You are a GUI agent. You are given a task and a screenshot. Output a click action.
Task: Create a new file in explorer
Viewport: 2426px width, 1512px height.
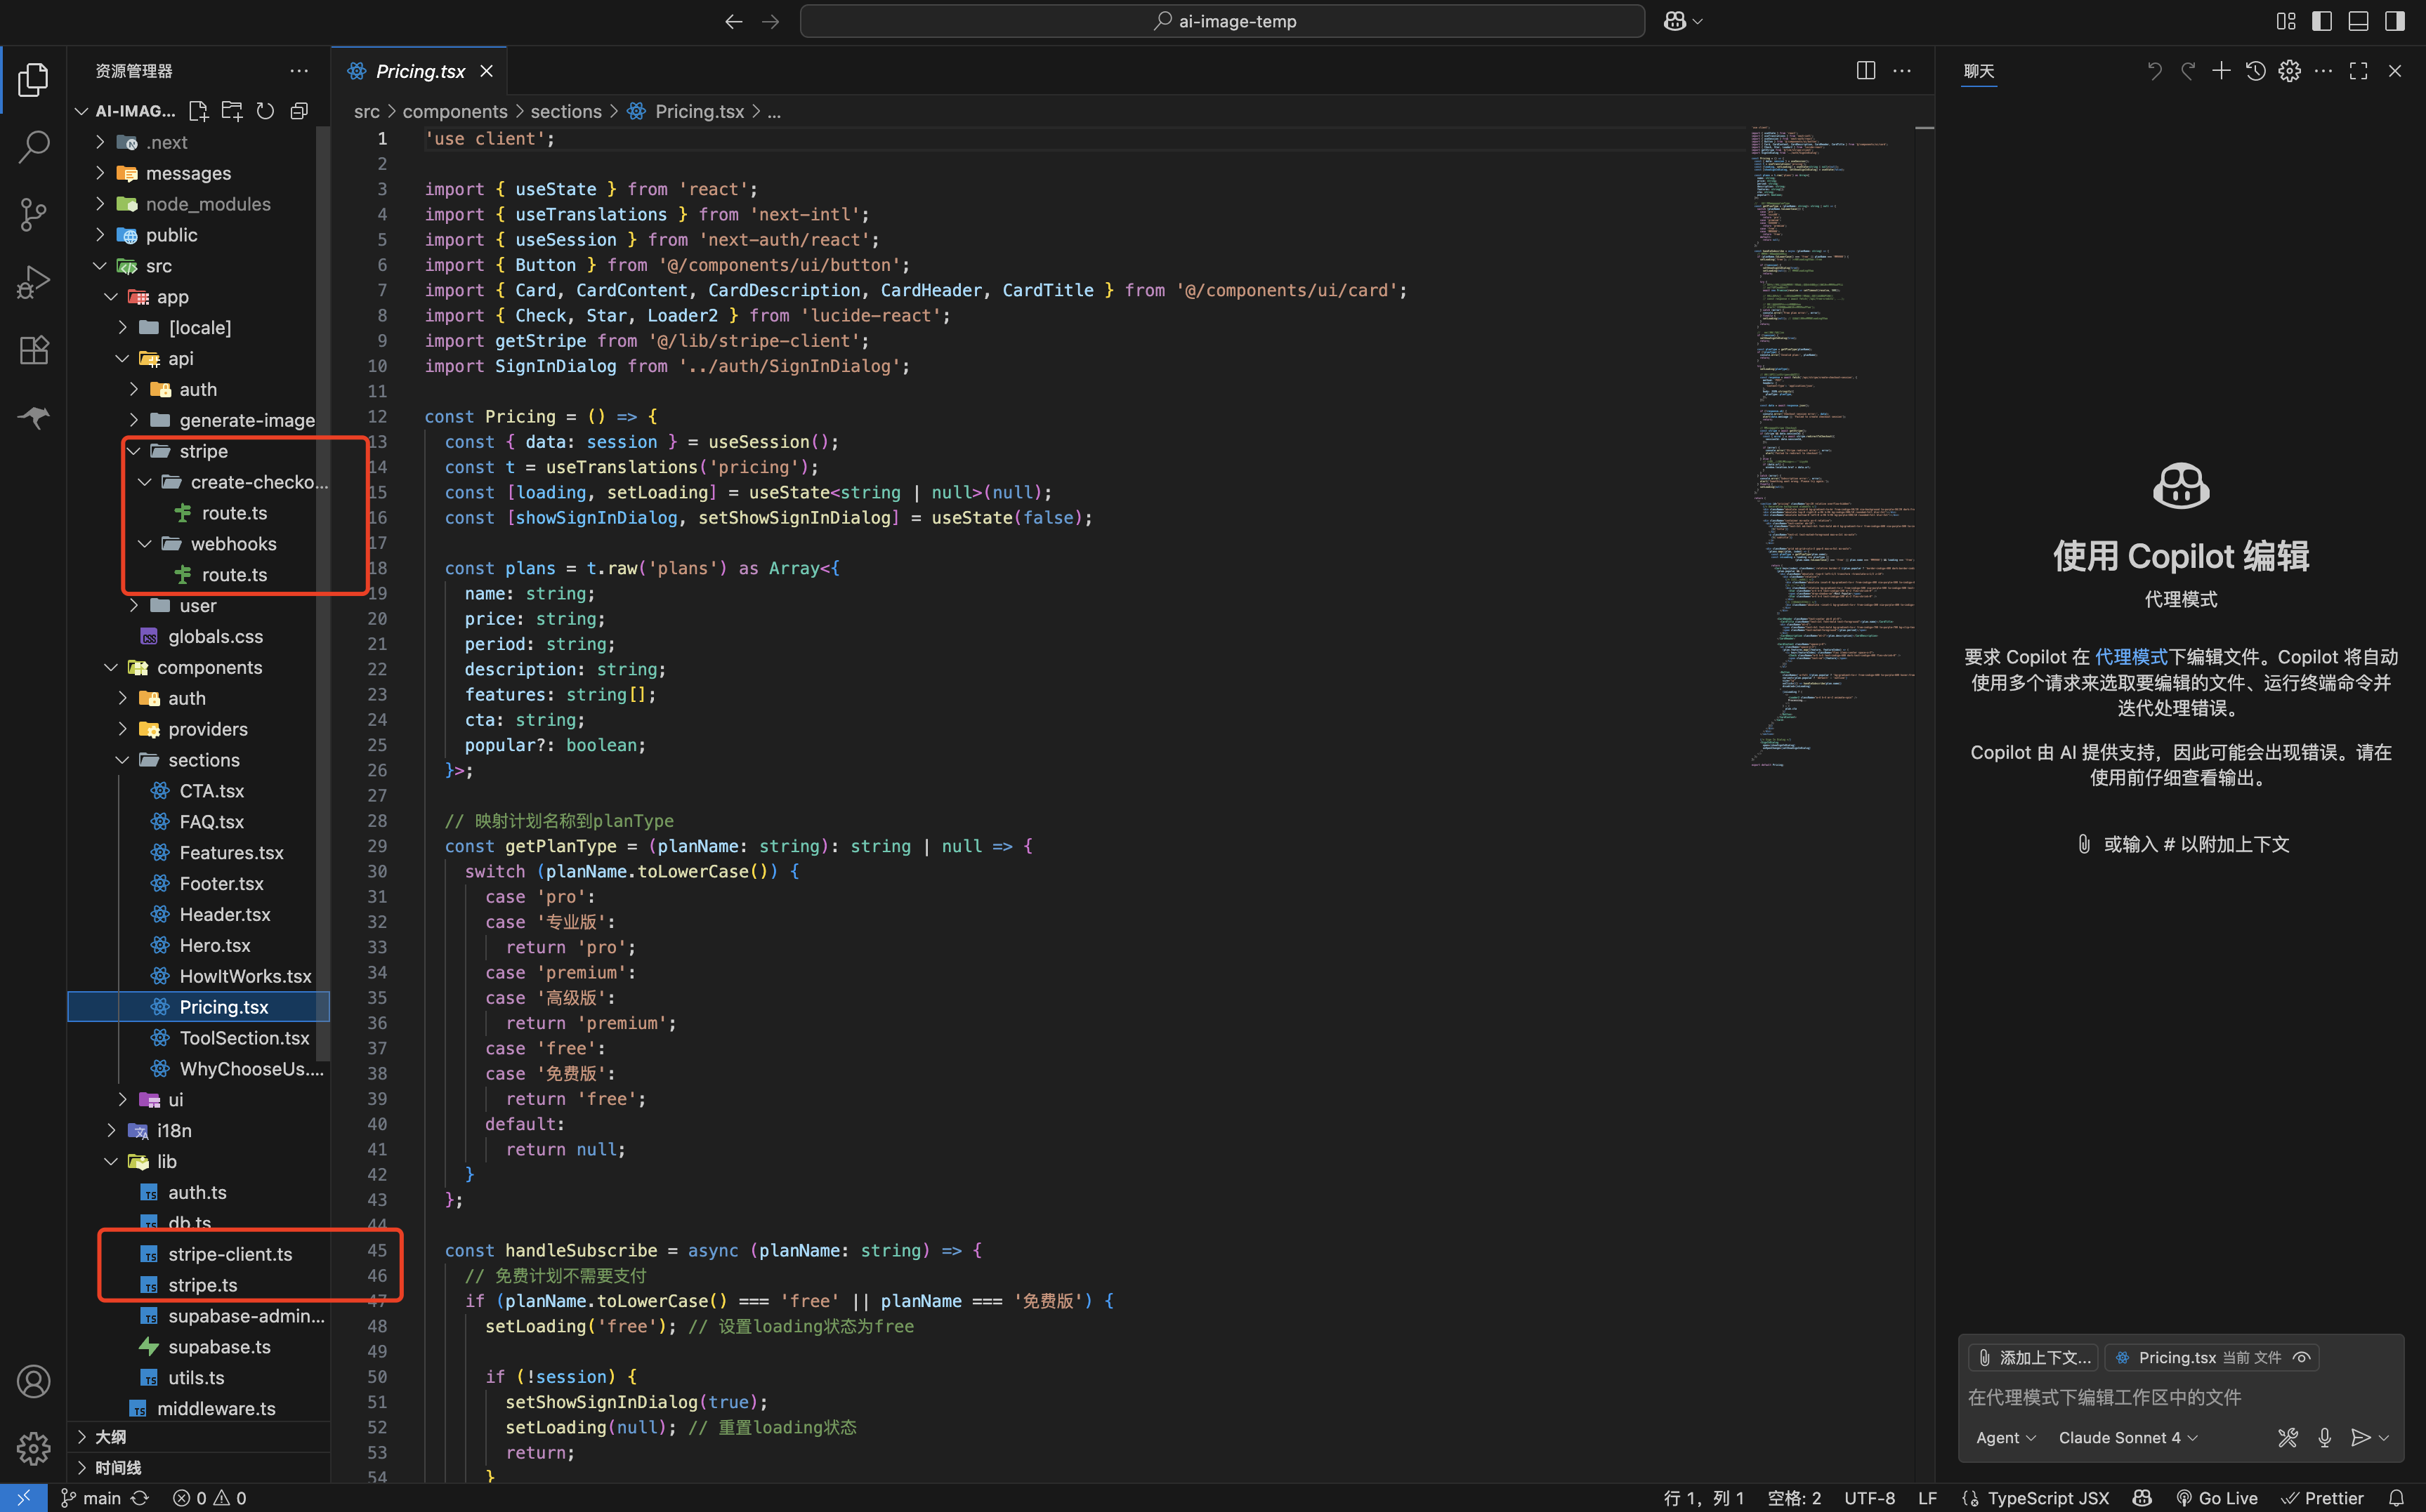198,111
